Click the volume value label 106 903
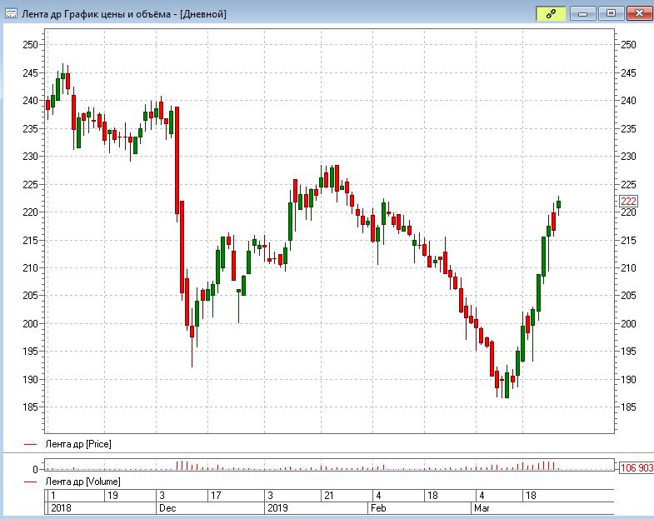The image size is (654, 519). (637, 467)
